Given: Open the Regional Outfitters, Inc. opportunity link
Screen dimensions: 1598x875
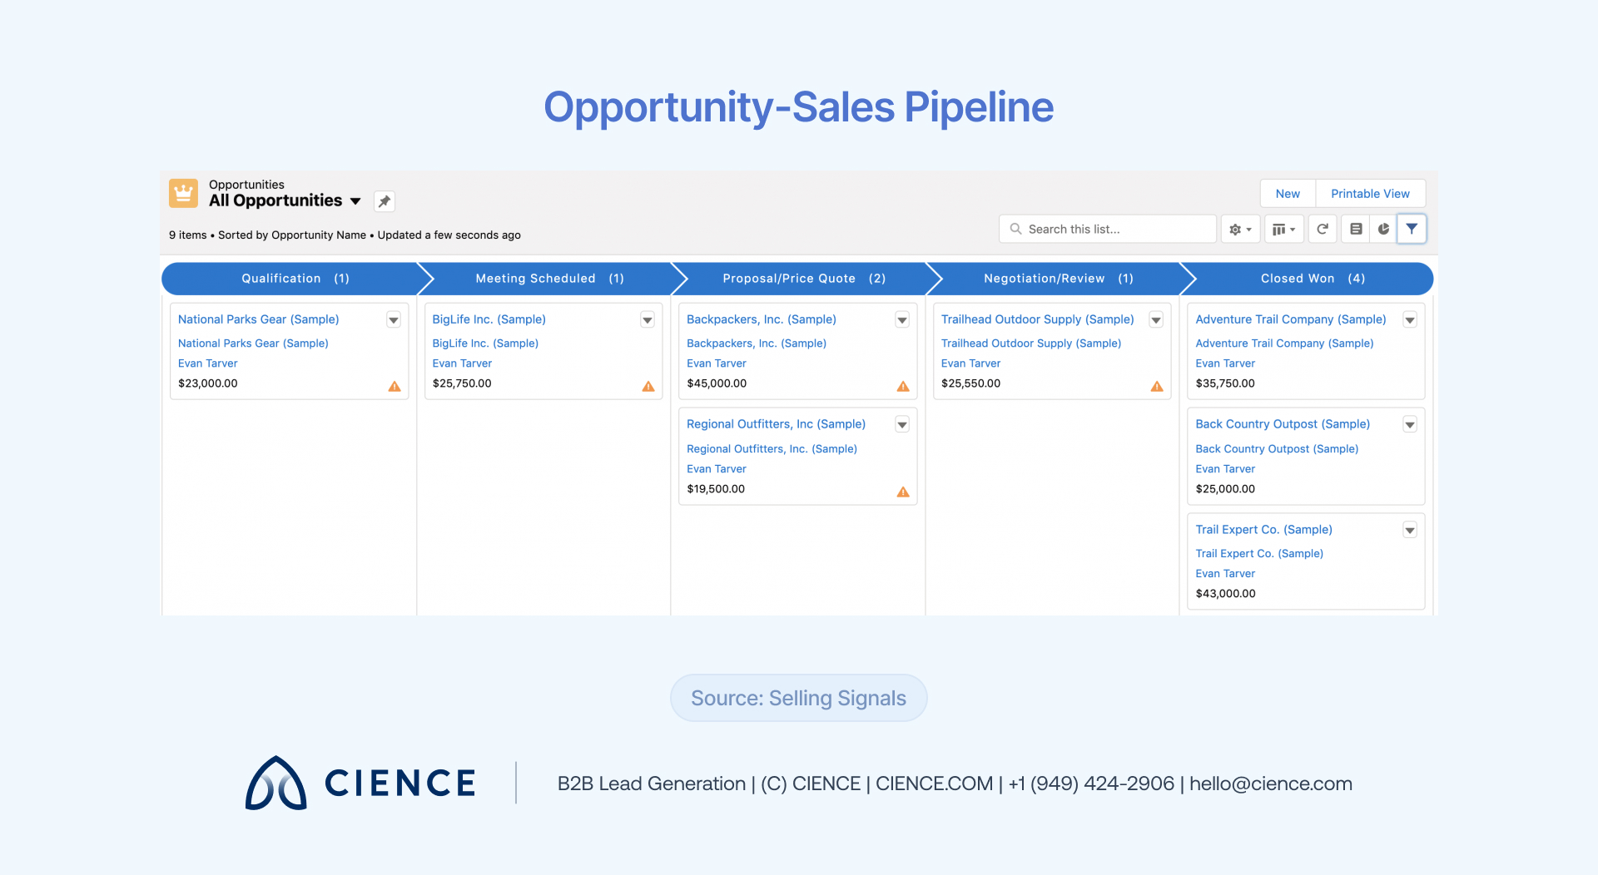Looking at the screenshot, I should coord(776,424).
